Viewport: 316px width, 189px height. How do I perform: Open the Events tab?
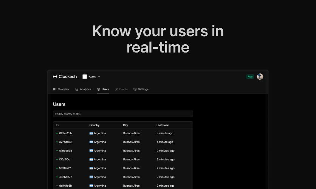point(121,89)
